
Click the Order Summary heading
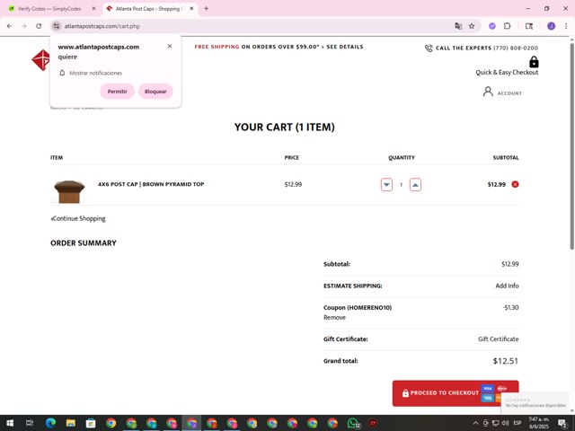tap(84, 243)
